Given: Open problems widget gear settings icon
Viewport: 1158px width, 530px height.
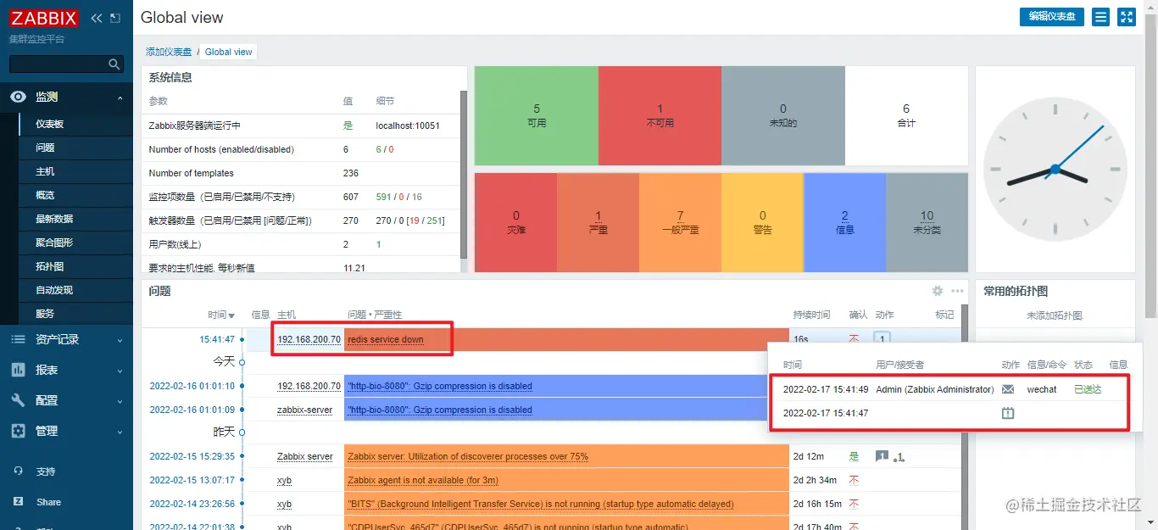Looking at the screenshot, I should coord(938,291).
